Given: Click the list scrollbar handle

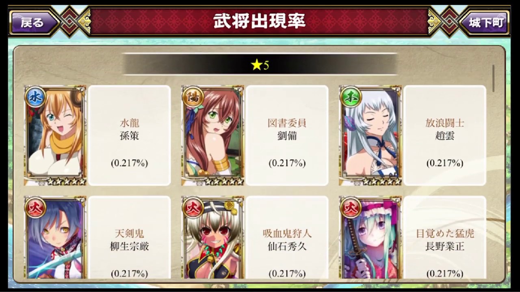Looking at the screenshot, I should [494, 78].
